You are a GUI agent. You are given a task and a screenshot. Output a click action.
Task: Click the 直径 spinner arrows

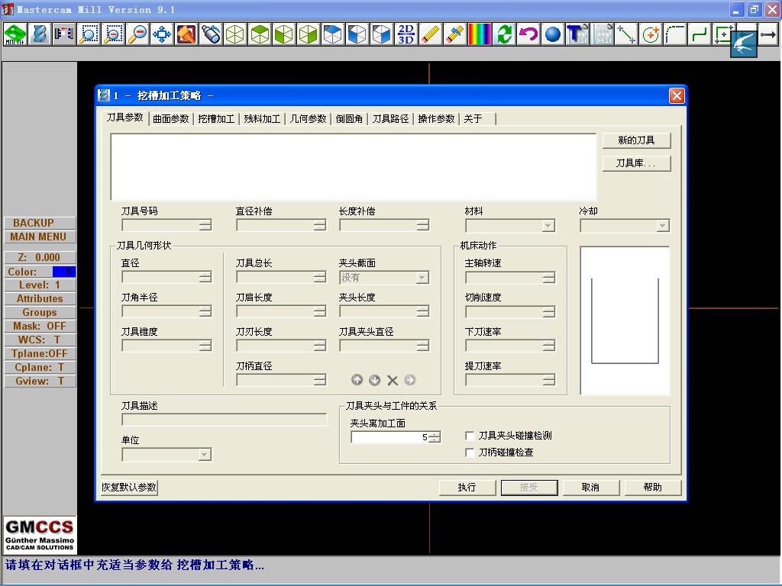[205, 277]
